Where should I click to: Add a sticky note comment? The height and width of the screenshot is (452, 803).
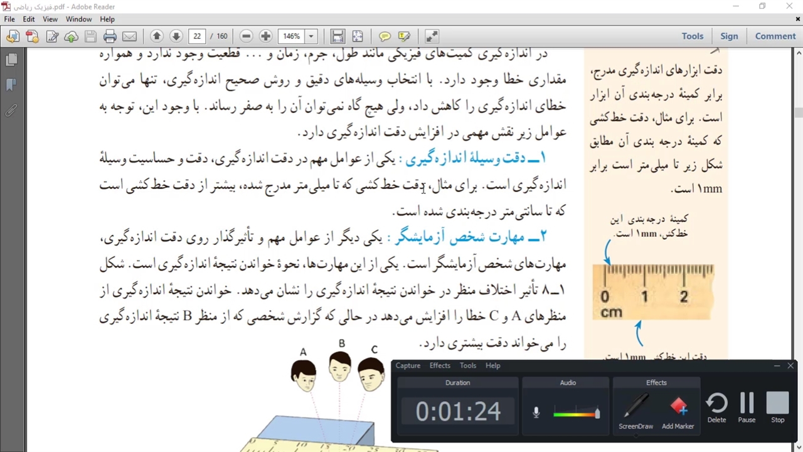point(385,36)
